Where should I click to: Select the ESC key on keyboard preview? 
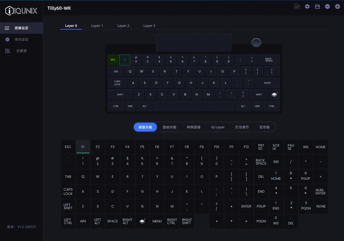113,60
